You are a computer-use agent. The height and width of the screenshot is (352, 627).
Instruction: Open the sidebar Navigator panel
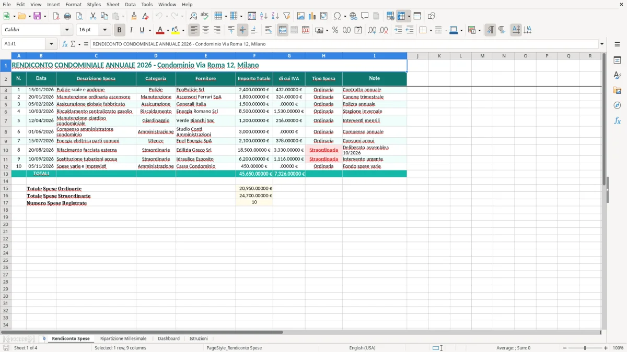tap(617, 105)
